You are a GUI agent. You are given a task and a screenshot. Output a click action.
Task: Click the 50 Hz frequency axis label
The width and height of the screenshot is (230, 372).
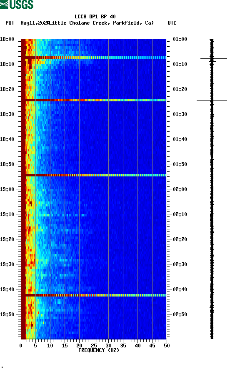pos(167,346)
